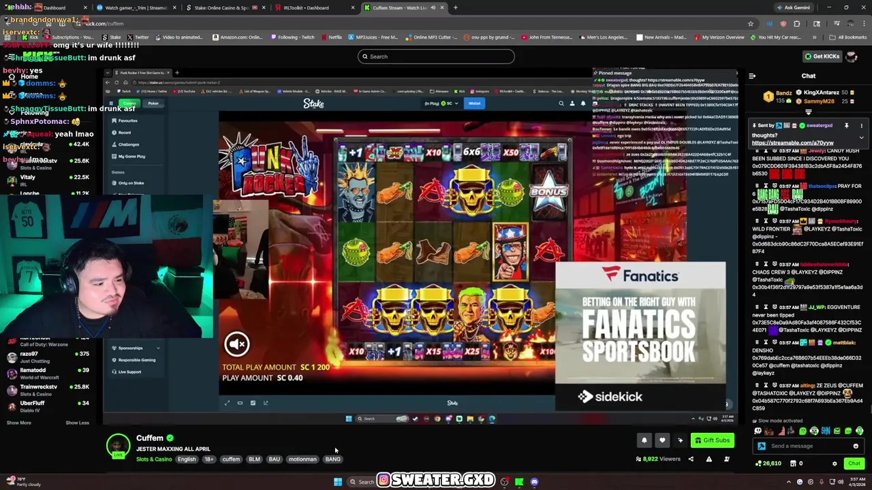Expand the pinned message down chevron
Viewport: 872px width, 490px height.
tap(861, 137)
